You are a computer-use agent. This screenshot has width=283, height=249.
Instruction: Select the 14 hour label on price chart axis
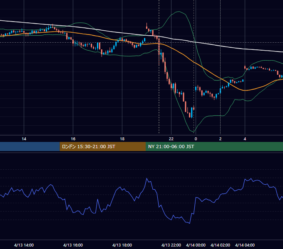click(24, 139)
